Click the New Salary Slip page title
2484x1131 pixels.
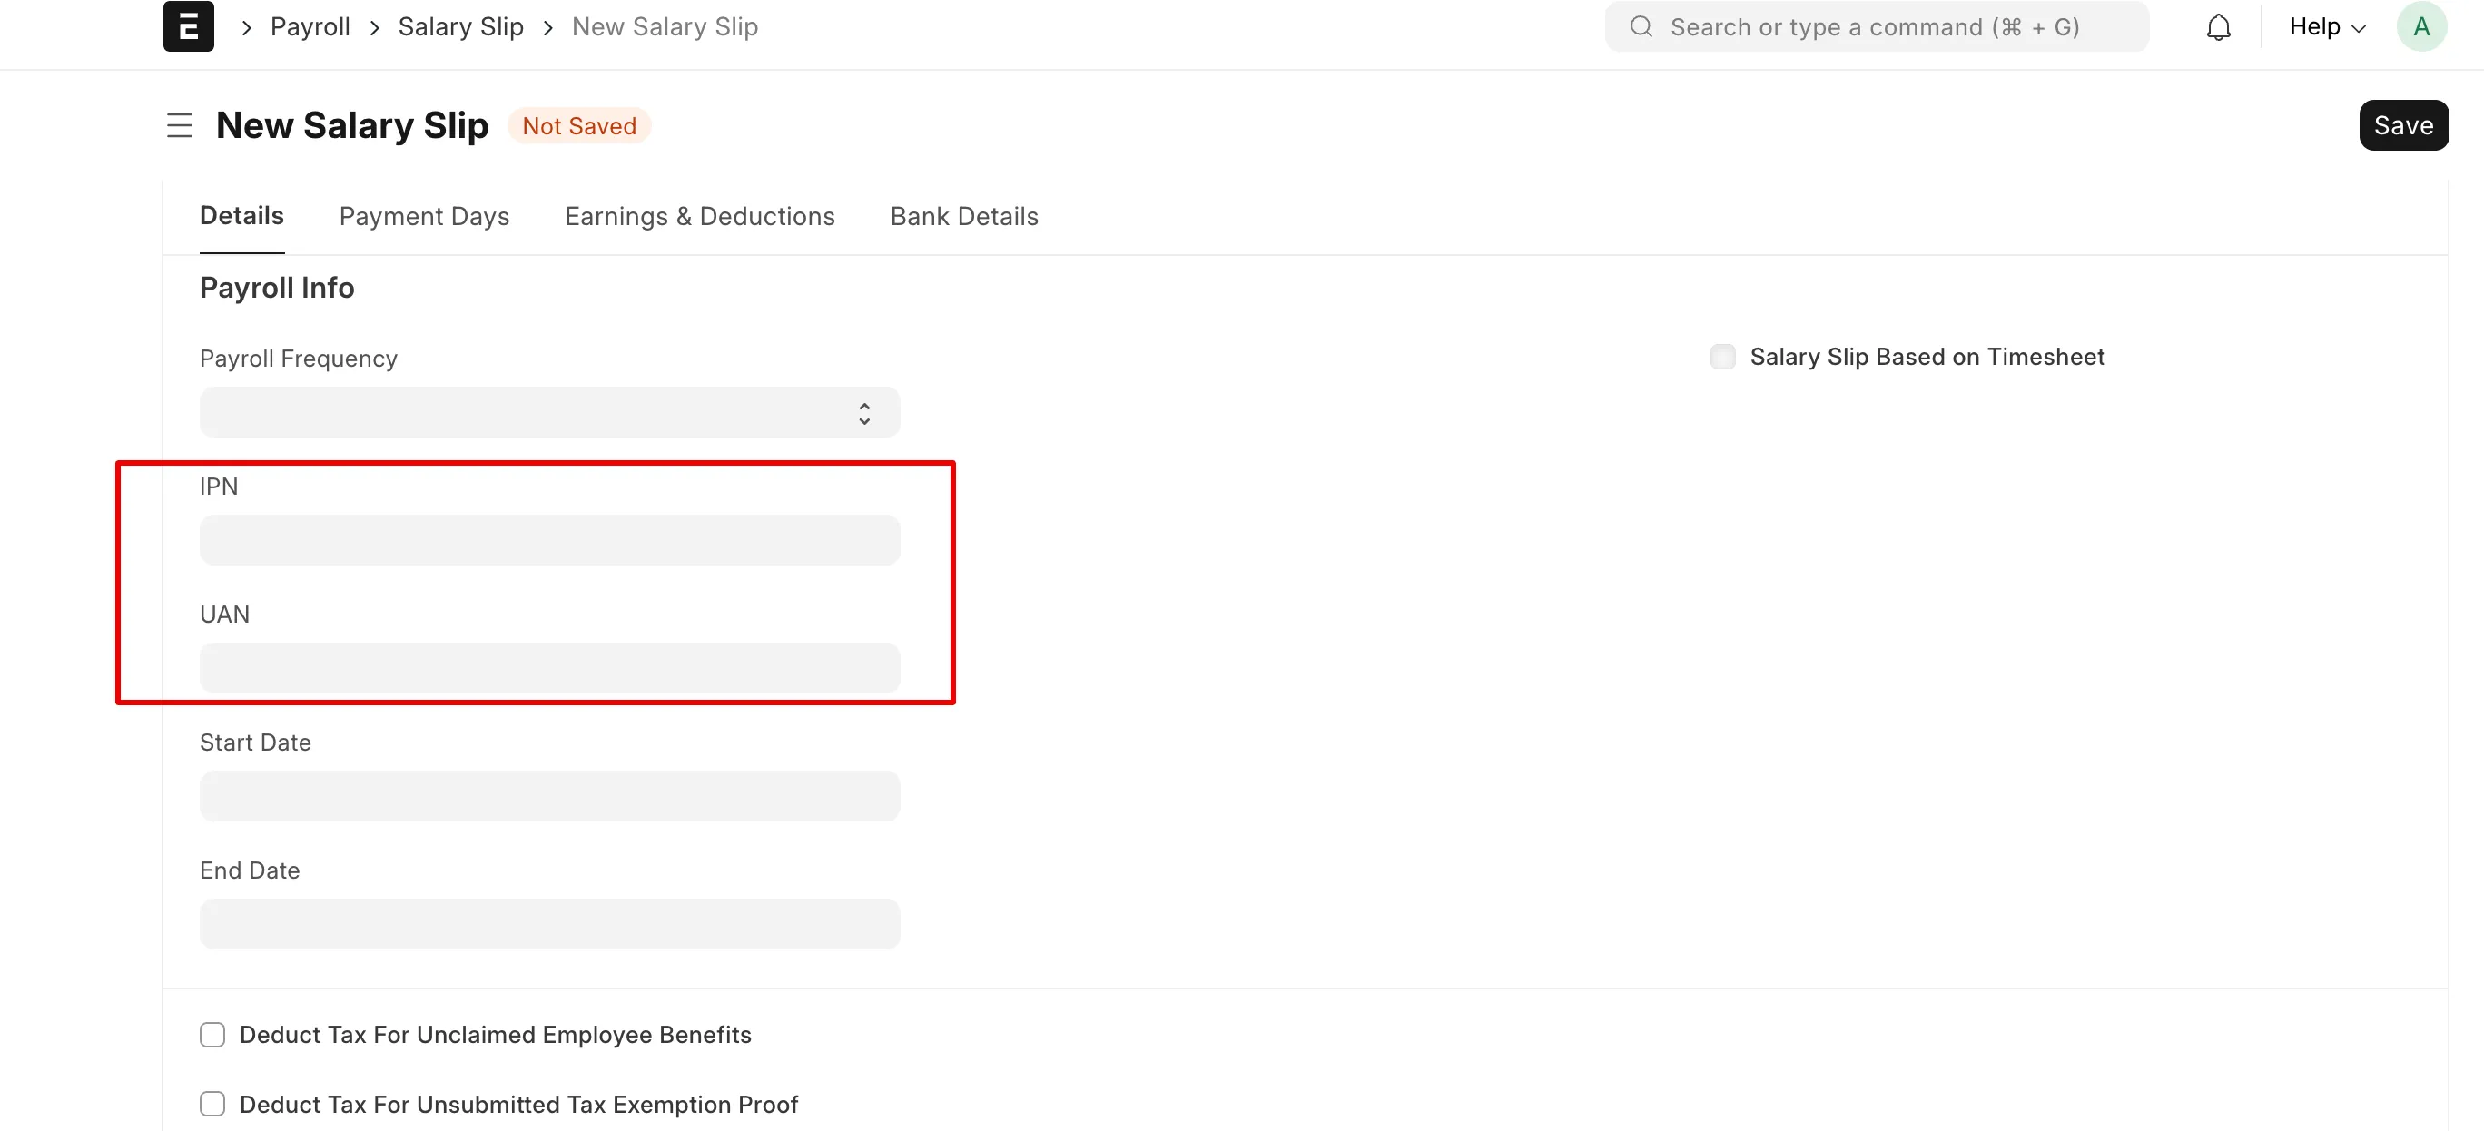click(x=352, y=125)
